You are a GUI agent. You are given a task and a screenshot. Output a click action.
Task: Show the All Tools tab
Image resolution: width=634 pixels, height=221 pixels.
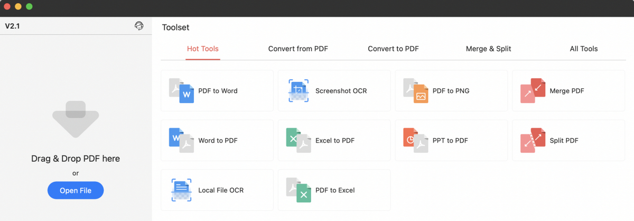(x=584, y=49)
